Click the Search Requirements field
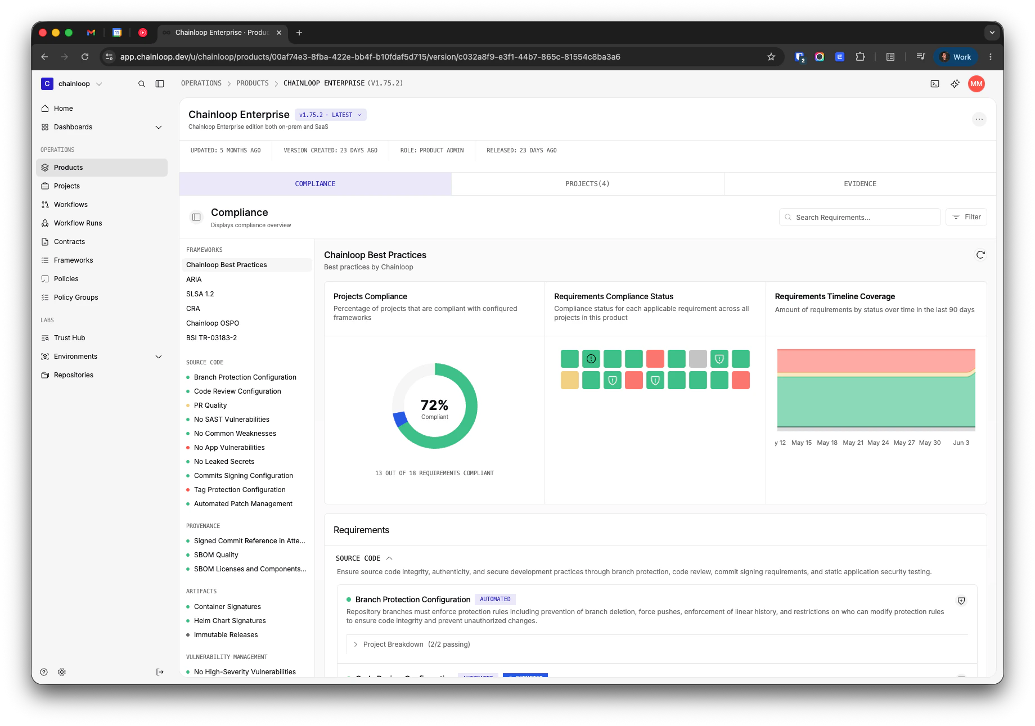 pos(859,217)
